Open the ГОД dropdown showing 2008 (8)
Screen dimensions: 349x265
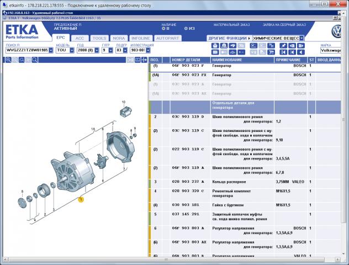pyautogui.click(x=97, y=50)
